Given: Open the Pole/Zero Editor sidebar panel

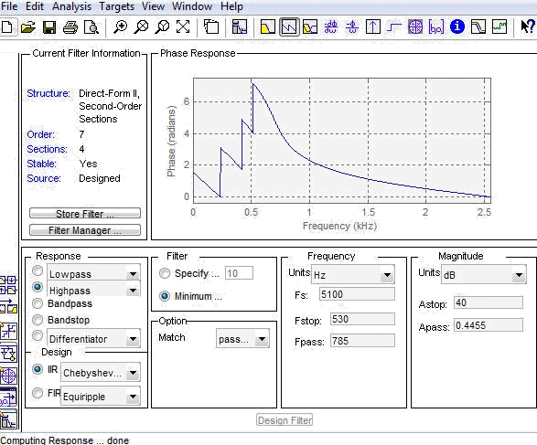Looking at the screenshot, I should 8,376.
